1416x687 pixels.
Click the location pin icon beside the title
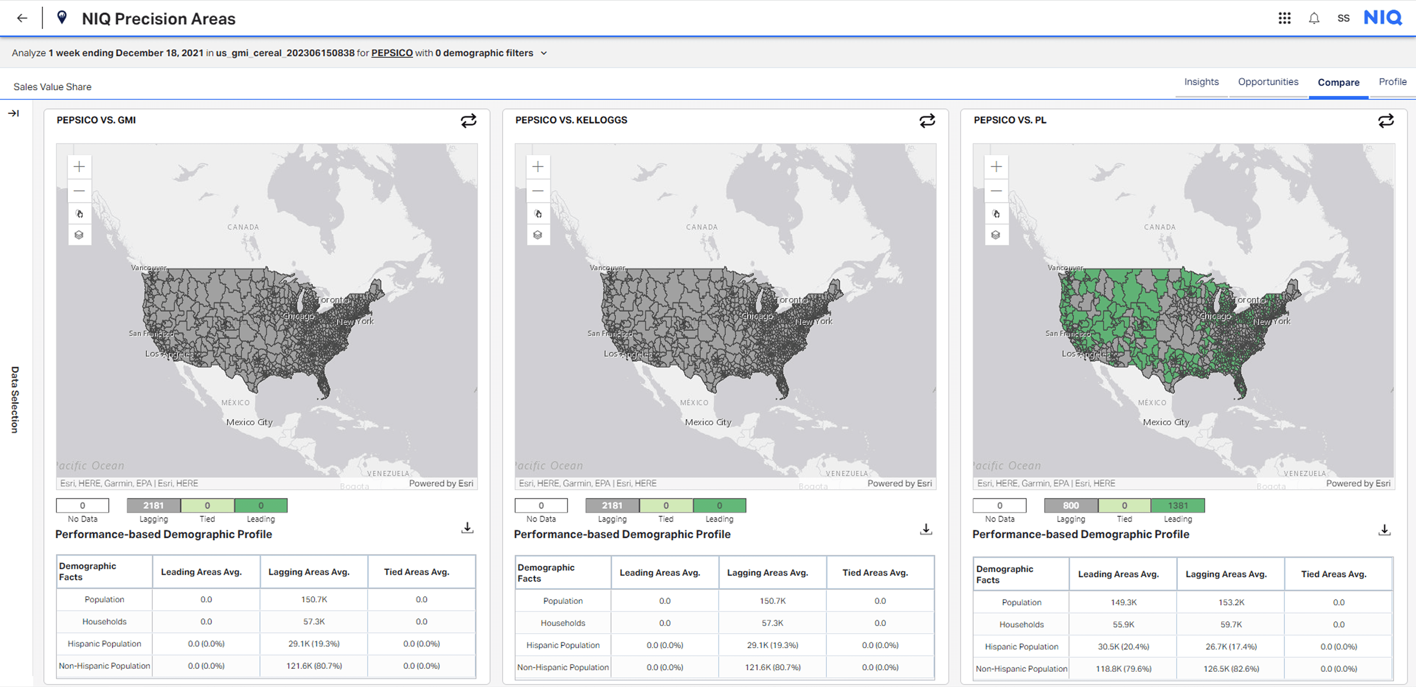(62, 18)
